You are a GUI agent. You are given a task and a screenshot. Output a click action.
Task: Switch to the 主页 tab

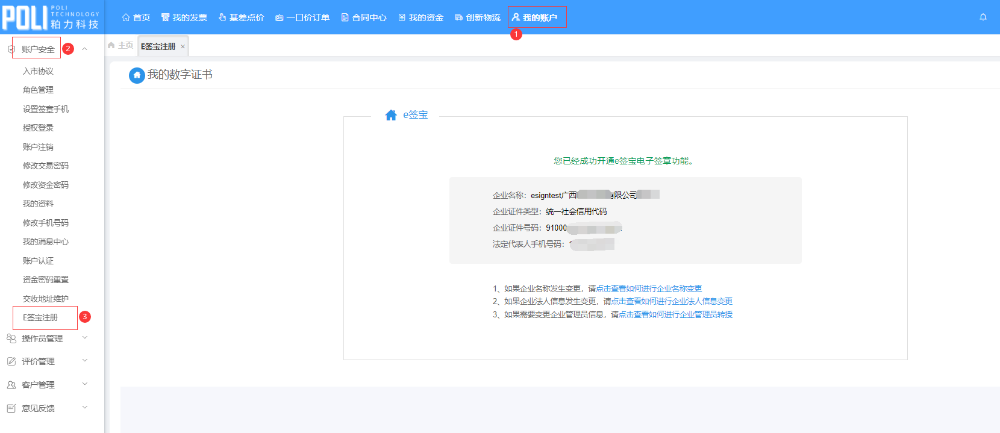click(x=120, y=45)
